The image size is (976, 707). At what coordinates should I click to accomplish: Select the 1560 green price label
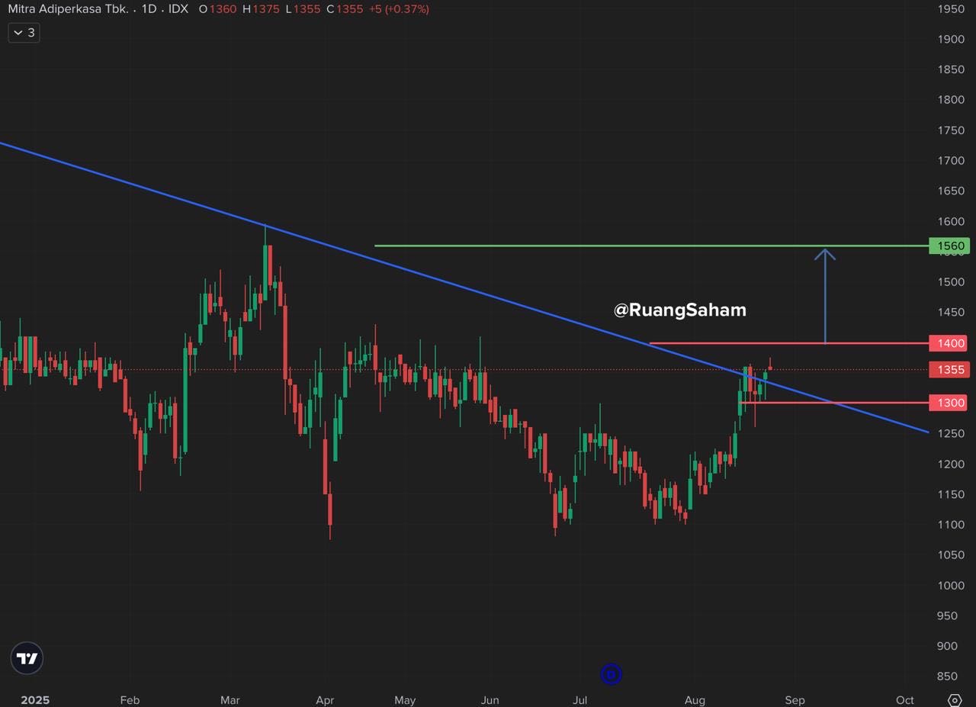click(948, 246)
